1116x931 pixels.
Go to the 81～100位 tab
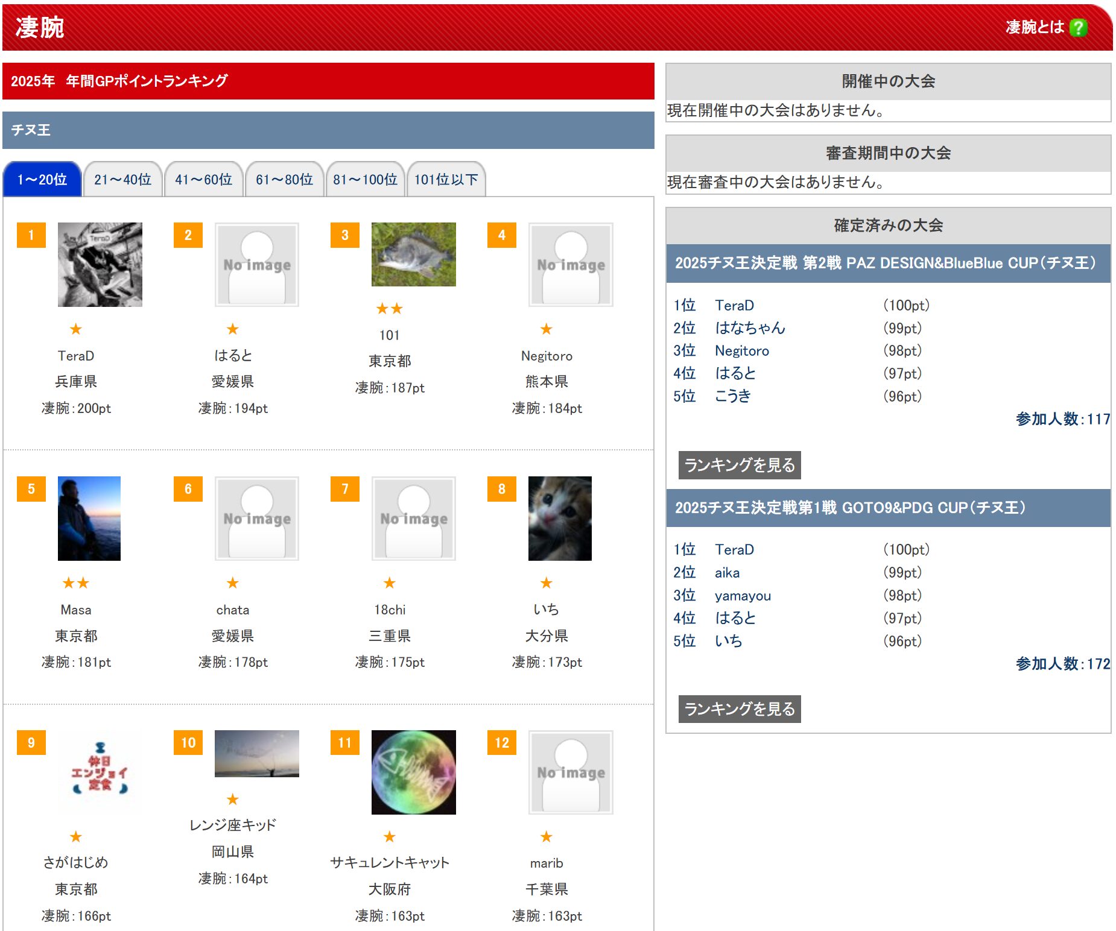[365, 180]
